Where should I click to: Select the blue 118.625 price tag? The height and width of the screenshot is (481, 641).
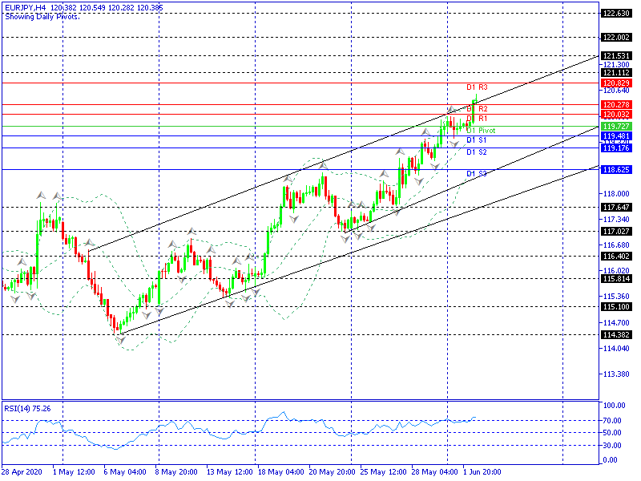pyautogui.click(x=615, y=170)
